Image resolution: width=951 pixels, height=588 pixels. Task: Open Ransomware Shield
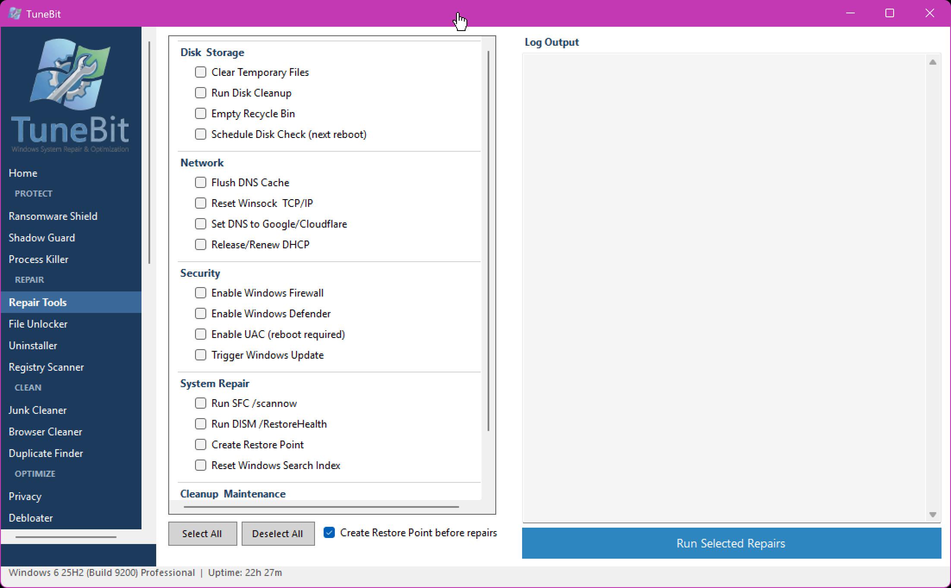71,216
